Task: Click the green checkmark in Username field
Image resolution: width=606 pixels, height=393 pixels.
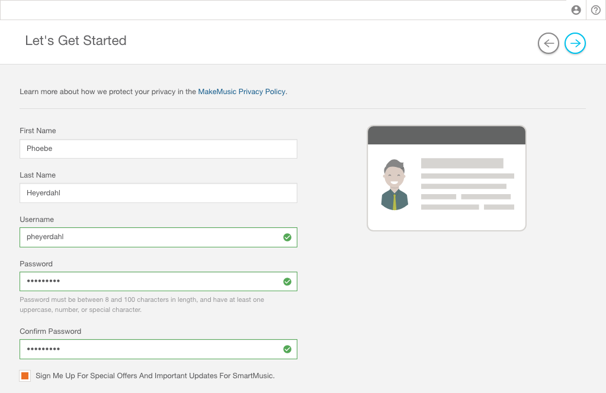Action: click(287, 237)
